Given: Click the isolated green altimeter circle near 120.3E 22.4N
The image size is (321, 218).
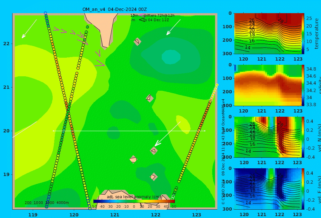Looking at the screenshot, I should click(87, 27).
